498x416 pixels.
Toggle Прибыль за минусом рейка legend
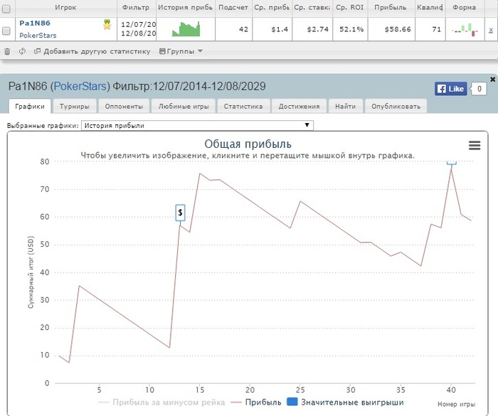click(161, 402)
